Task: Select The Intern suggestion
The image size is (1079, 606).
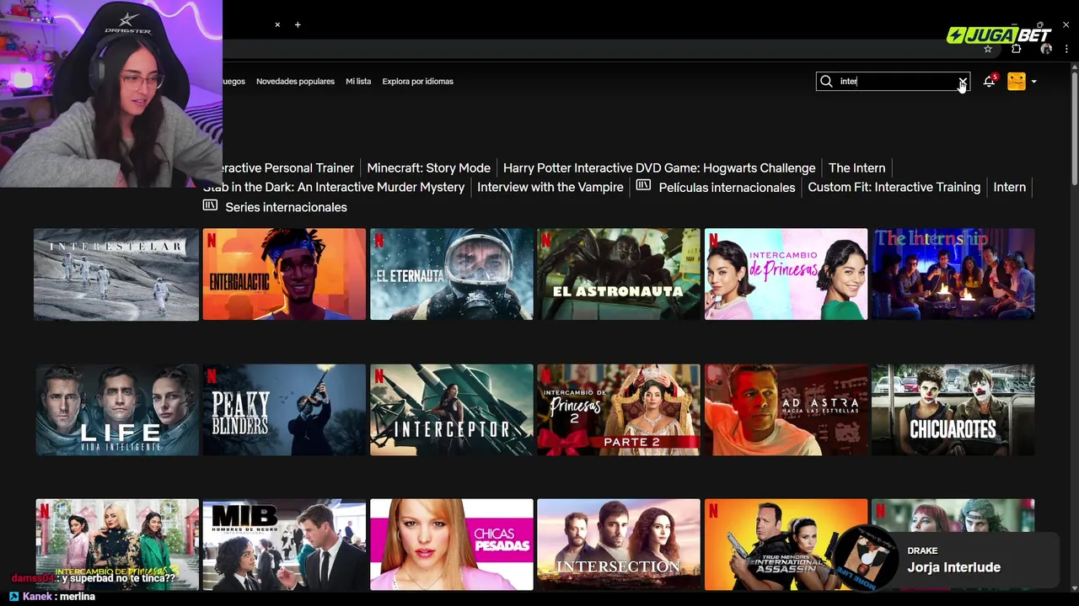Action: [856, 167]
